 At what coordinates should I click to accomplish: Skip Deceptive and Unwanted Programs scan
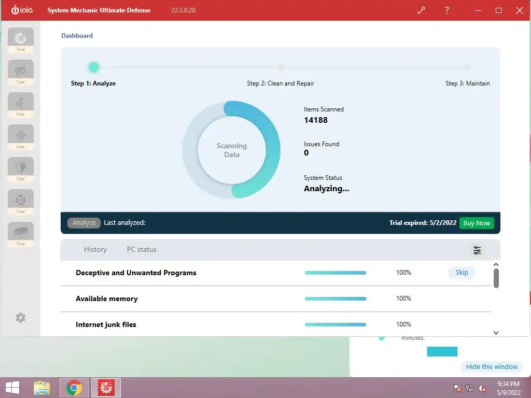[462, 273]
